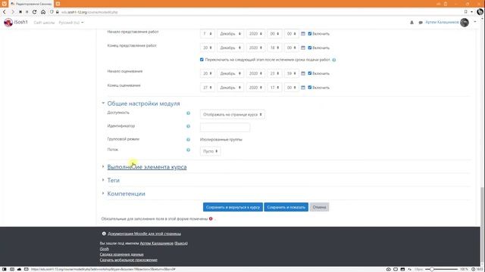Click the Идентификатор text input field

(x=225, y=128)
